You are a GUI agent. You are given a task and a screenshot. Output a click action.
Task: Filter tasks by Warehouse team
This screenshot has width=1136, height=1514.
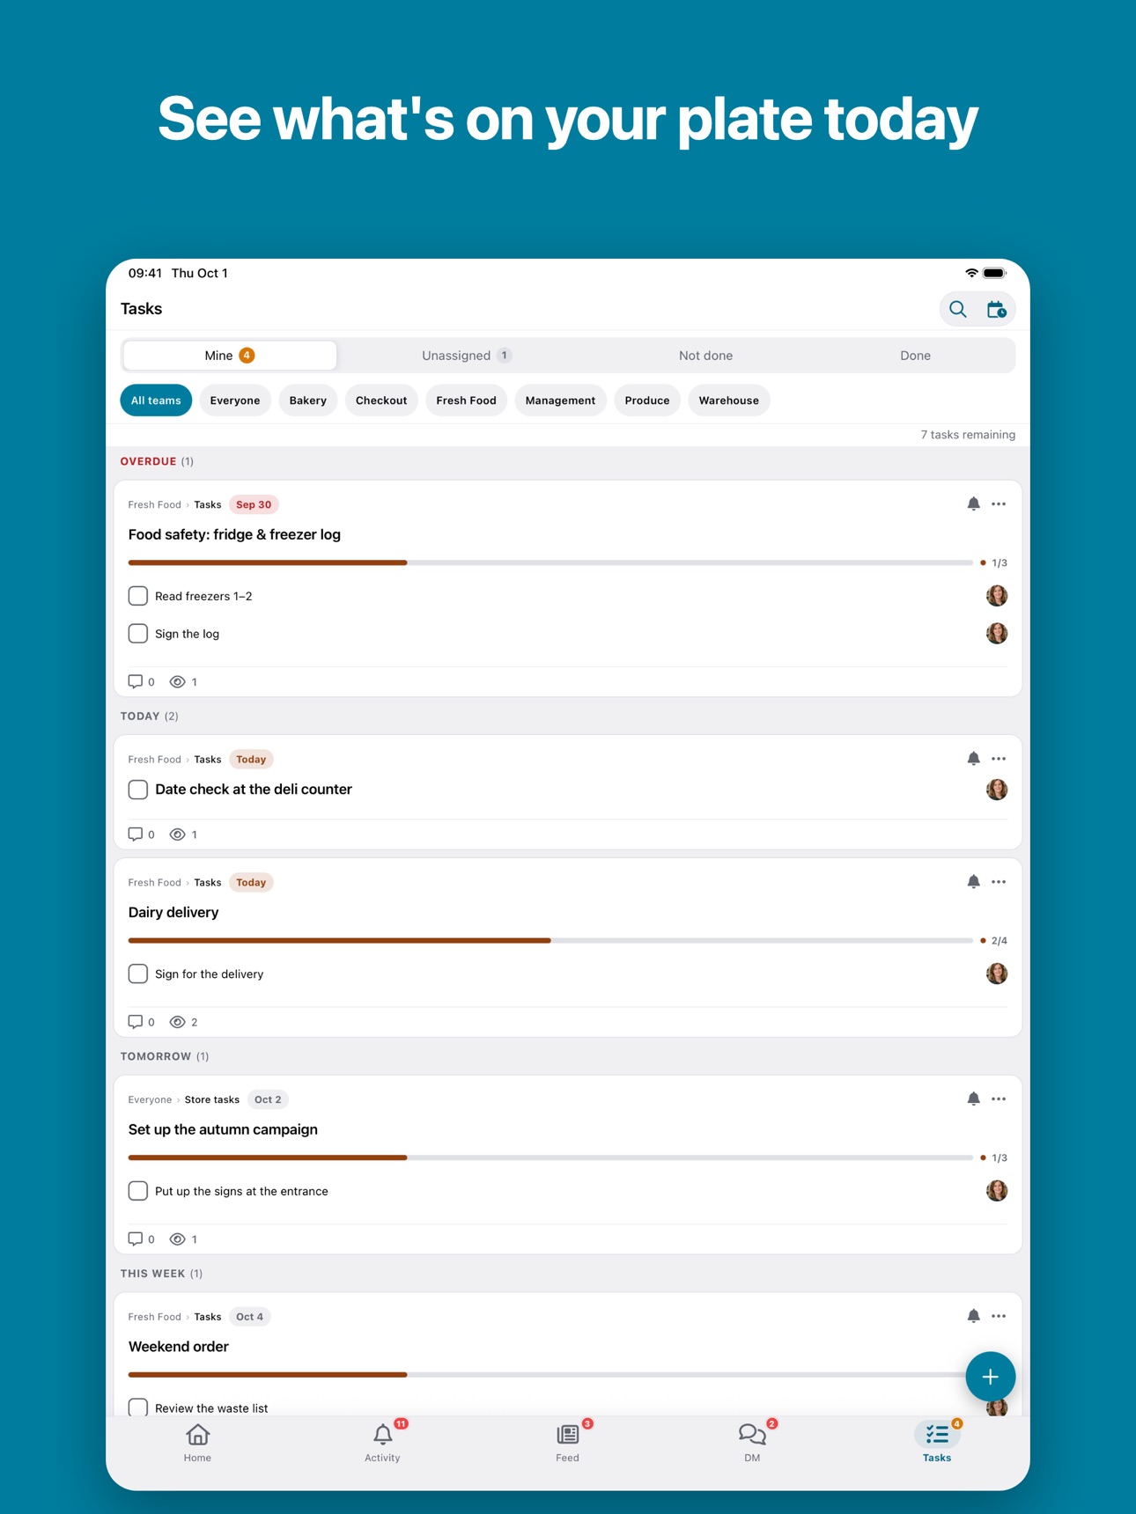tap(729, 401)
